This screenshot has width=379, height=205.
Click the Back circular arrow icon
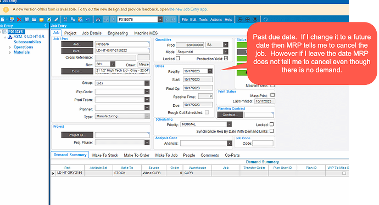(240, 20)
